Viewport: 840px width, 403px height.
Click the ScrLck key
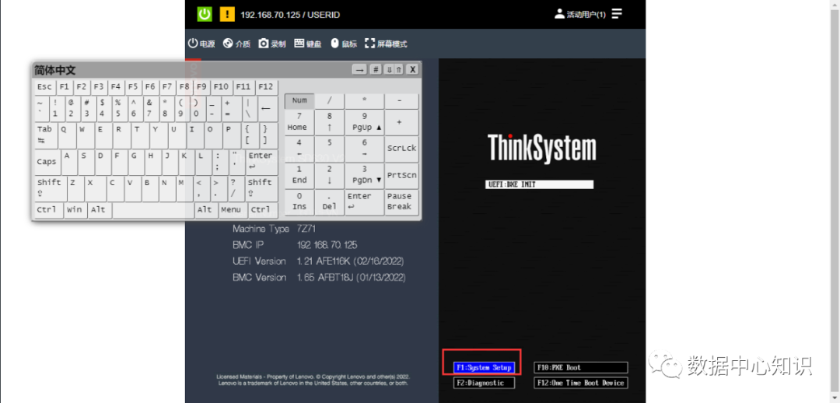(402, 149)
